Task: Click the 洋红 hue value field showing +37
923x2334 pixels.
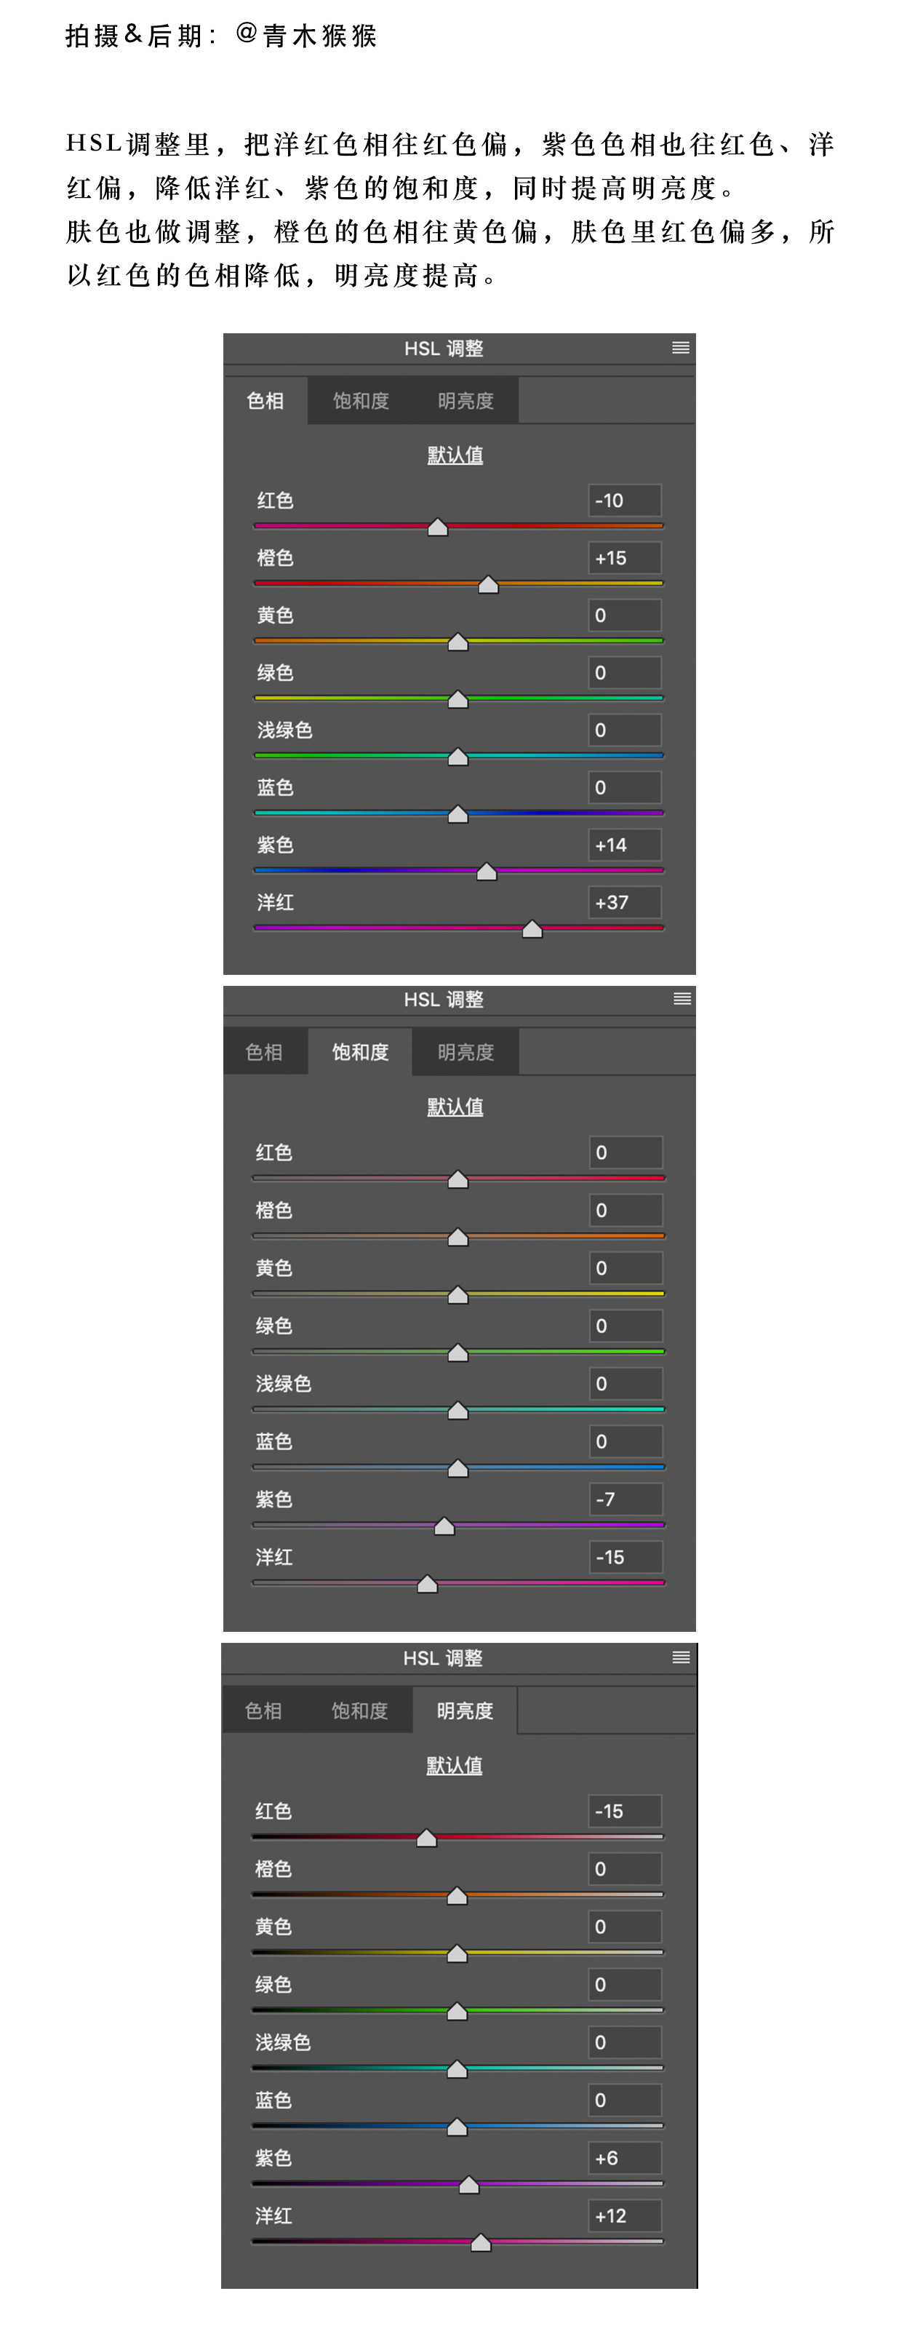Action: click(624, 902)
